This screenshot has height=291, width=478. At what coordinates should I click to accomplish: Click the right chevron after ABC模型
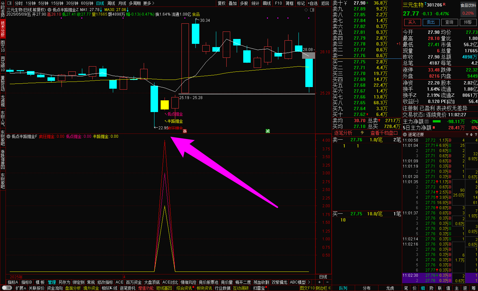point(309,282)
